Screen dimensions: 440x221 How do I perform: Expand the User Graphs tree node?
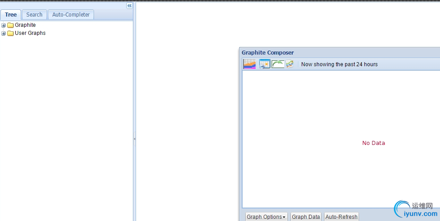pyautogui.click(x=4, y=34)
